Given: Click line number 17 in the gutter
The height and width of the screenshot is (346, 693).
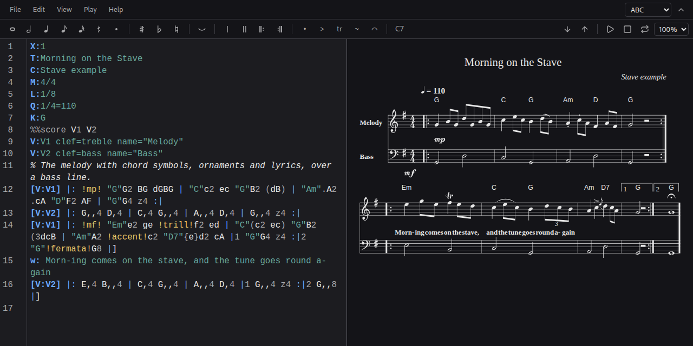Looking at the screenshot, I should pyautogui.click(x=8, y=308).
